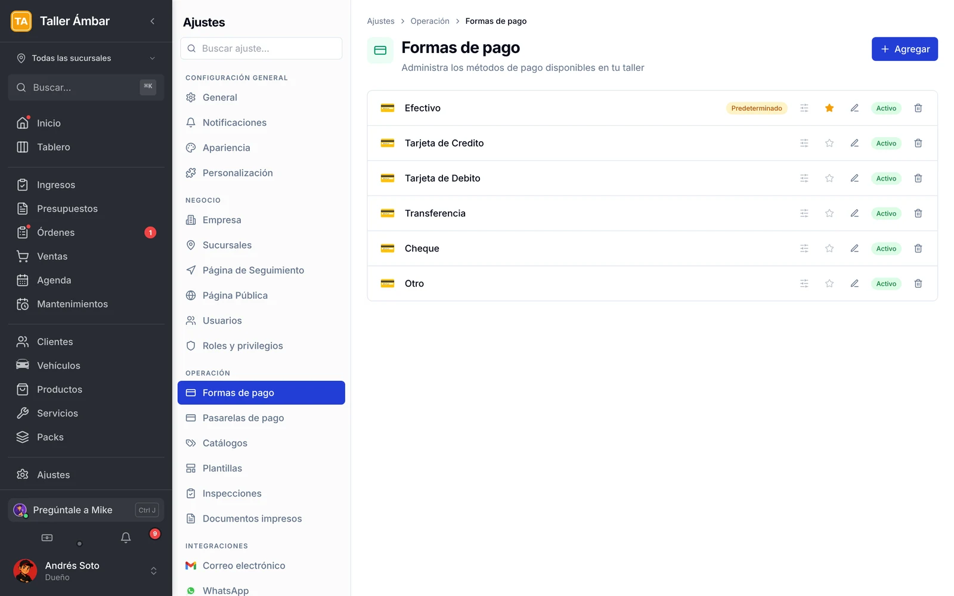Toggle default star for Efectivo

click(829, 108)
